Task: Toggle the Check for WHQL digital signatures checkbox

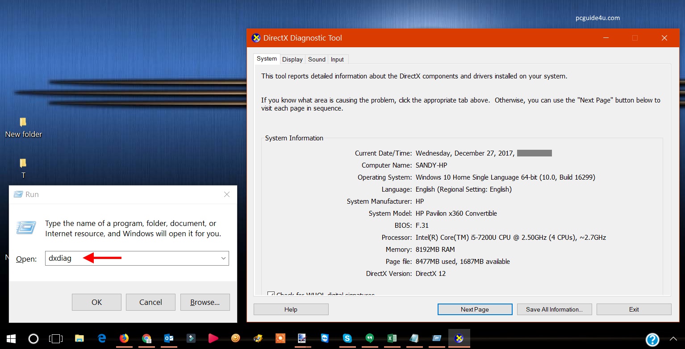Action: pyautogui.click(x=271, y=294)
